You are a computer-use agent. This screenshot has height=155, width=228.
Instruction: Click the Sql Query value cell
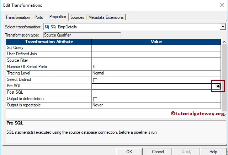(x=156, y=48)
